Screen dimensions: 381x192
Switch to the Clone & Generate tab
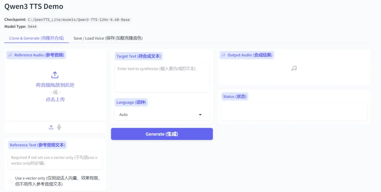click(36, 38)
